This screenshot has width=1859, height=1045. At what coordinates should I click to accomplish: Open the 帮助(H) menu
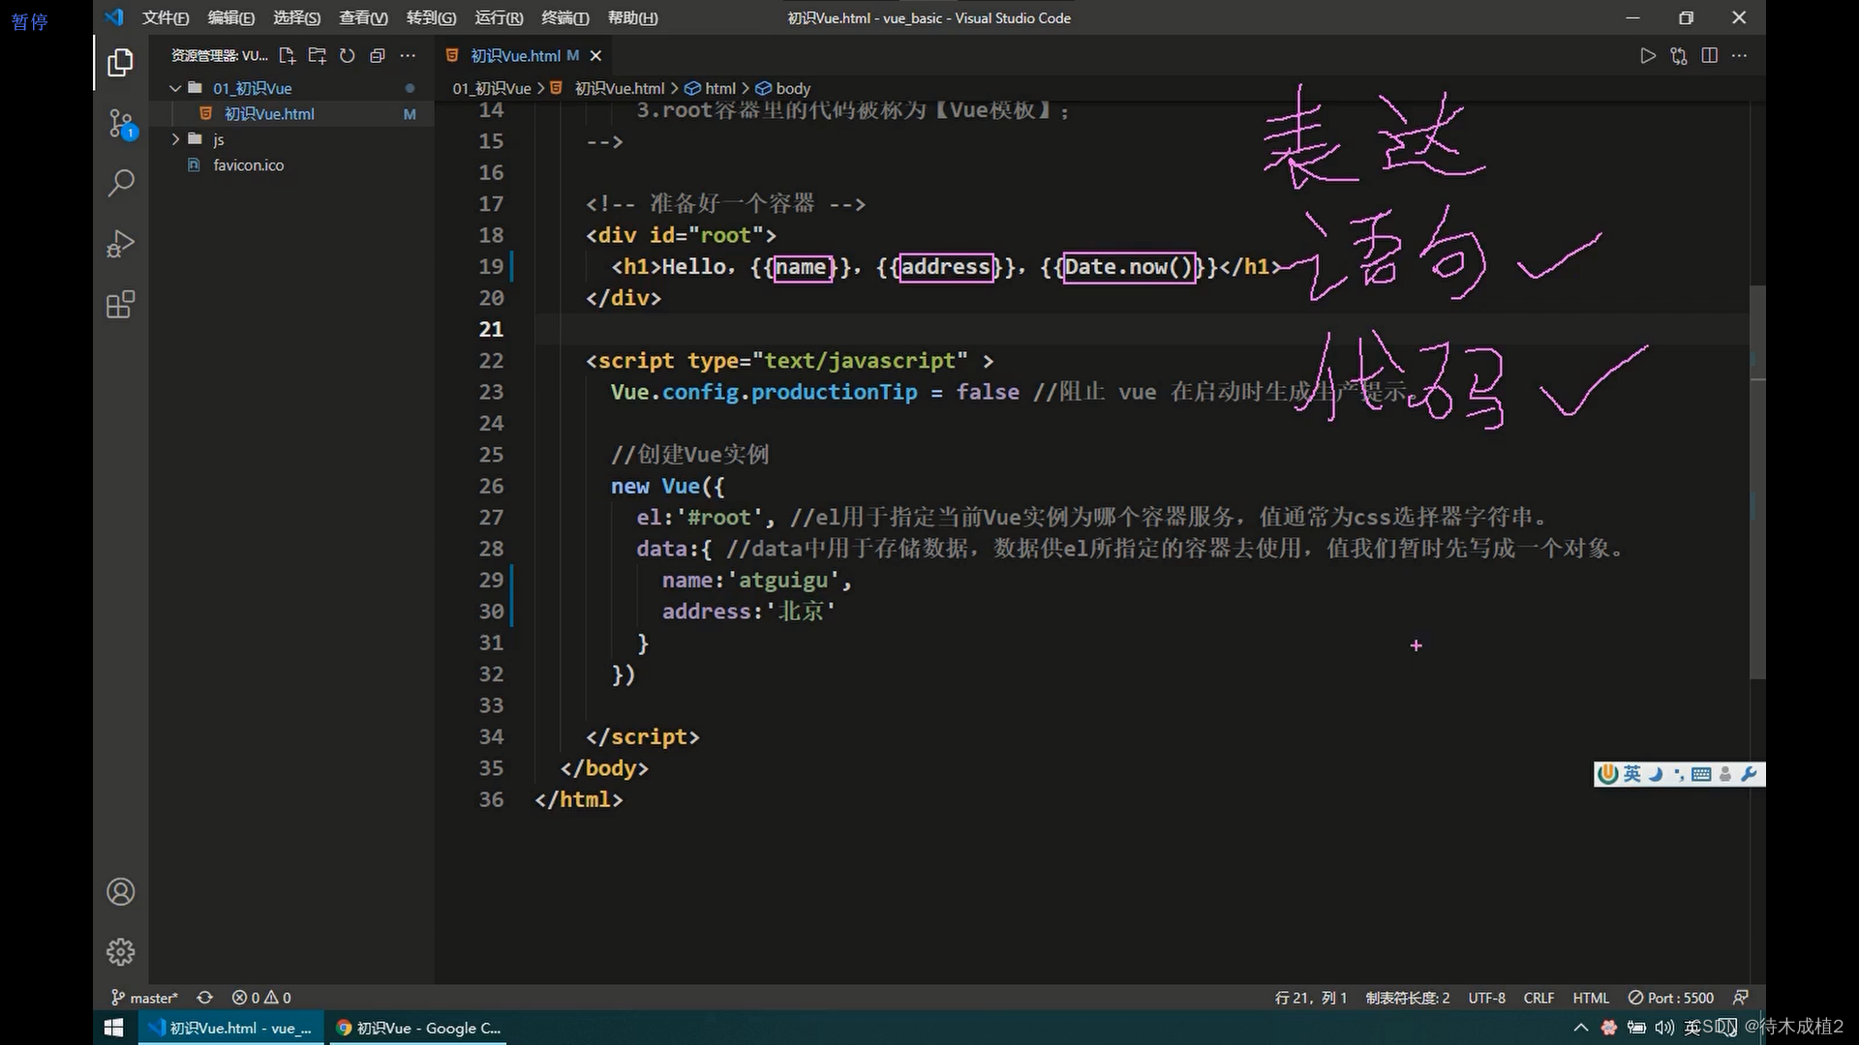click(x=632, y=17)
